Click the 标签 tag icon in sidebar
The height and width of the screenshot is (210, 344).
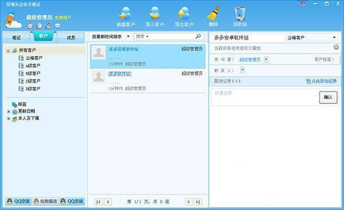tap(14, 105)
